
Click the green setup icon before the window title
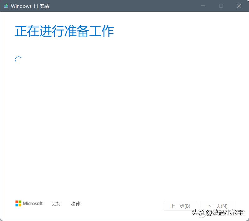point(6,6)
